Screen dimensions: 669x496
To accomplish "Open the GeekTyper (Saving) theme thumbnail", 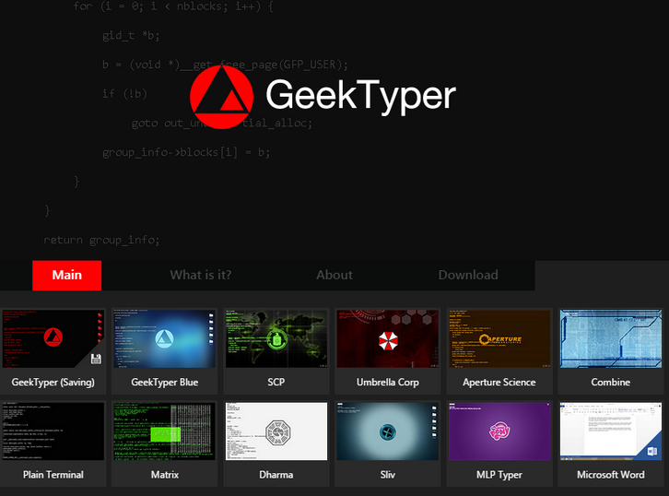I will [x=53, y=338].
